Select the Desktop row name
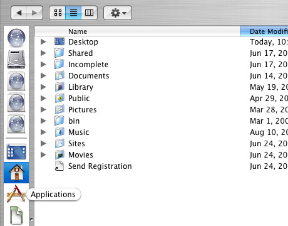 click(83, 42)
